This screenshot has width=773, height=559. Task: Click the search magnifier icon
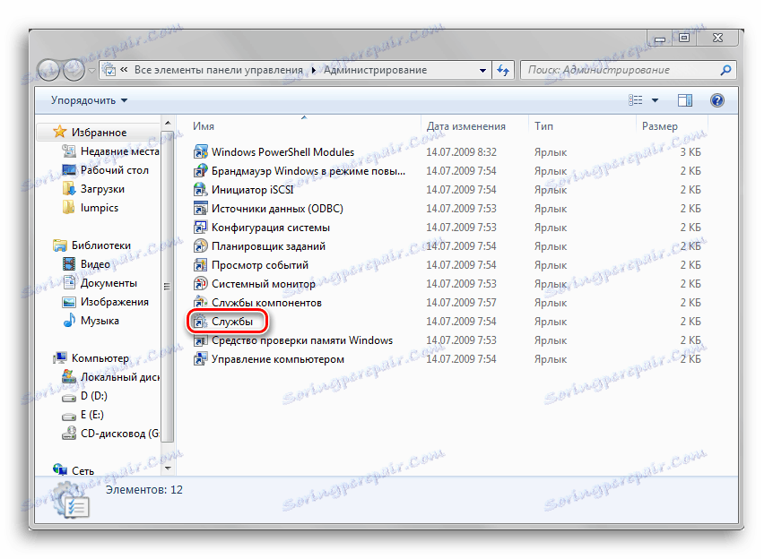725,70
